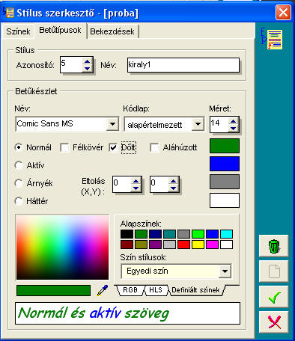Screen dimensions: 295x341
Task: Click the Név field containing kiraly1
Action: 183,65
